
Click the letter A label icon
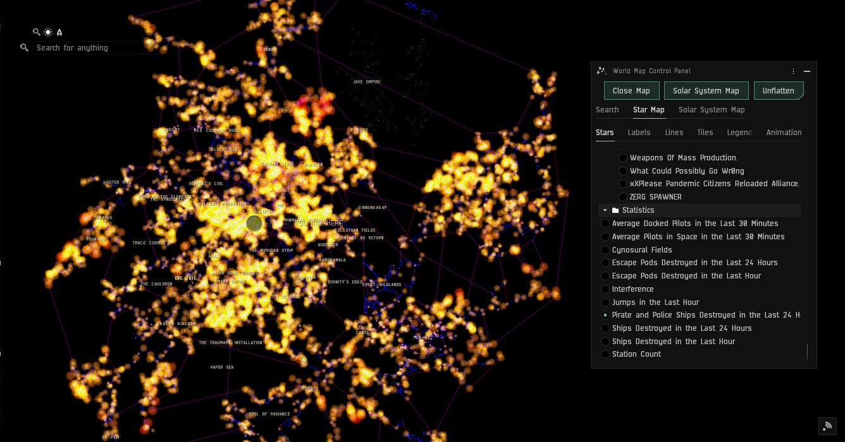point(59,32)
